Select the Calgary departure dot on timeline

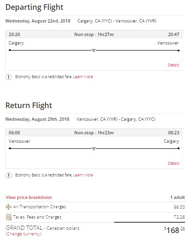click(x=10, y=50)
